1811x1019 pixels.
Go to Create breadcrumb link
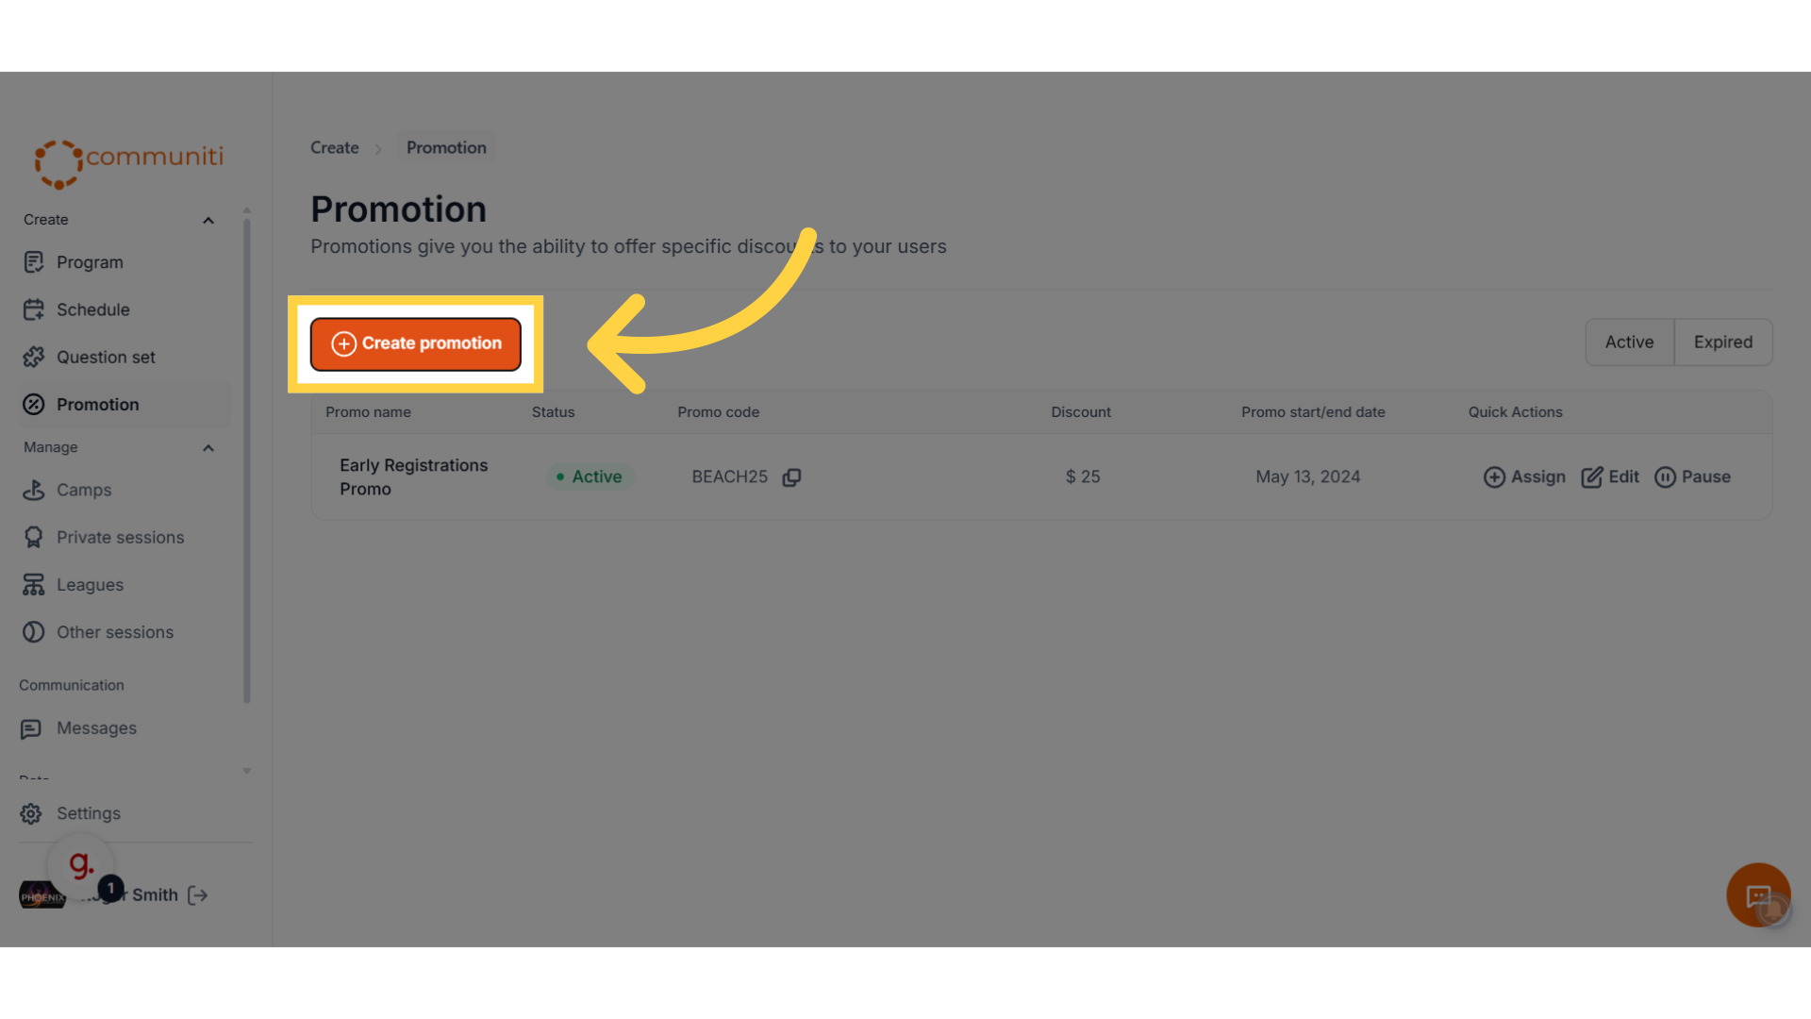pos(335,148)
